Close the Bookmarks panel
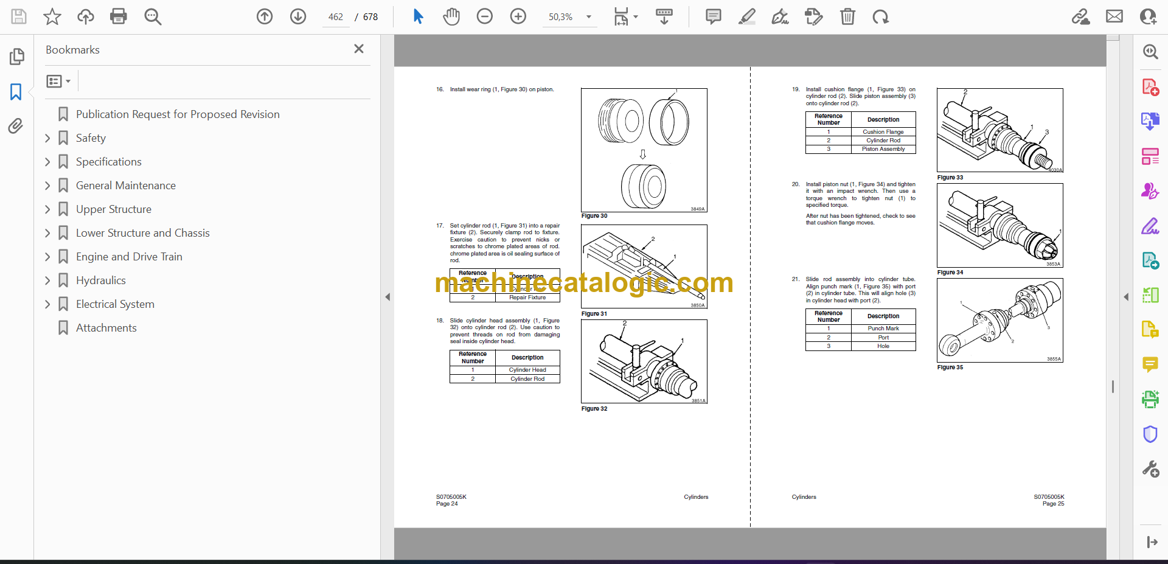Screen dimensions: 1168x564 coord(359,49)
